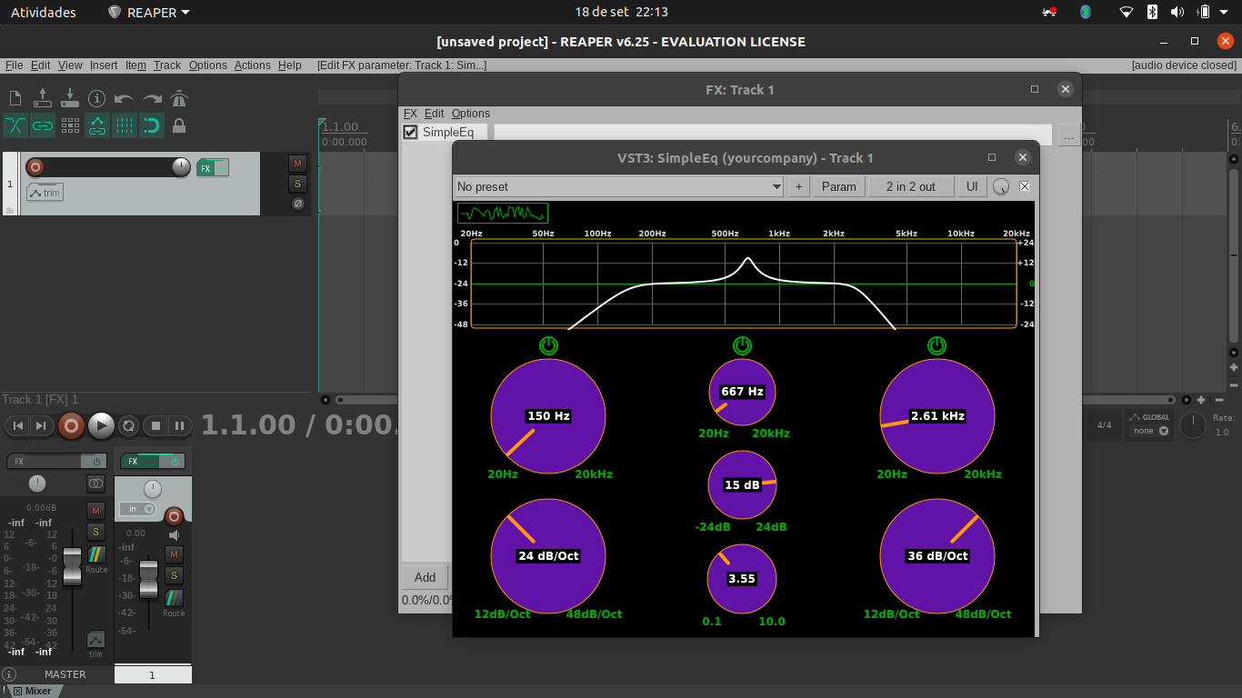Click the Add button in FX window
This screenshot has width=1242, height=698.
tap(426, 577)
